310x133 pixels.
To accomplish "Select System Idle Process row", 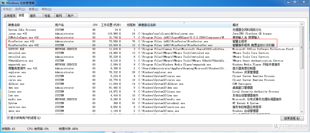I will [153, 30].
